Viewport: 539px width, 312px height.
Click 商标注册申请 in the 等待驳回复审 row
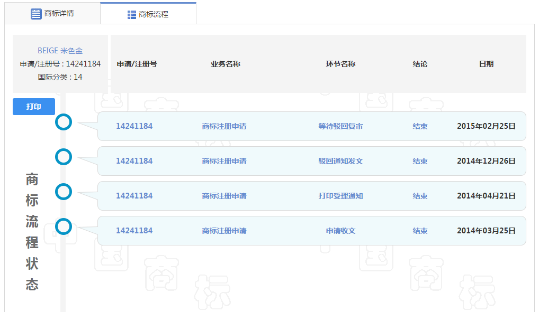tap(224, 126)
